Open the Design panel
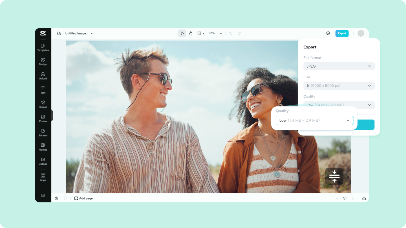The image size is (406, 228). [43, 62]
